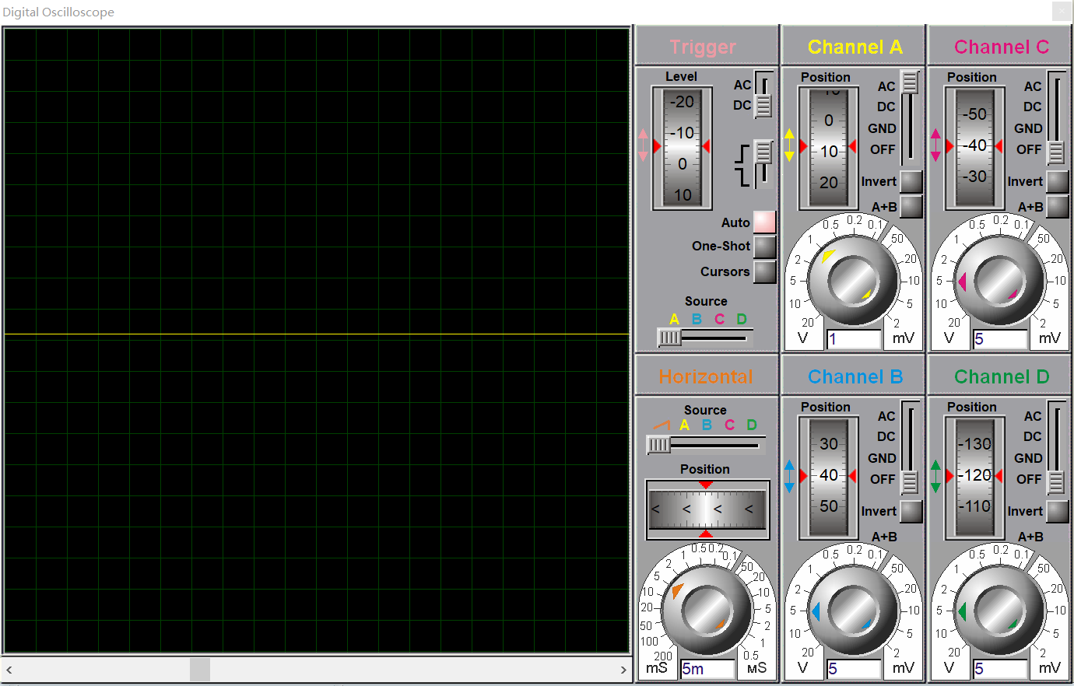The image size is (1074, 686).
Task: Click Trigger Source letter D
Action: [x=742, y=319]
